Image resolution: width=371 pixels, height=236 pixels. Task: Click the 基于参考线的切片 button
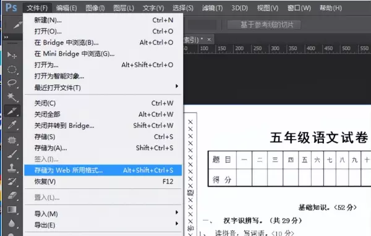tap(264, 25)
